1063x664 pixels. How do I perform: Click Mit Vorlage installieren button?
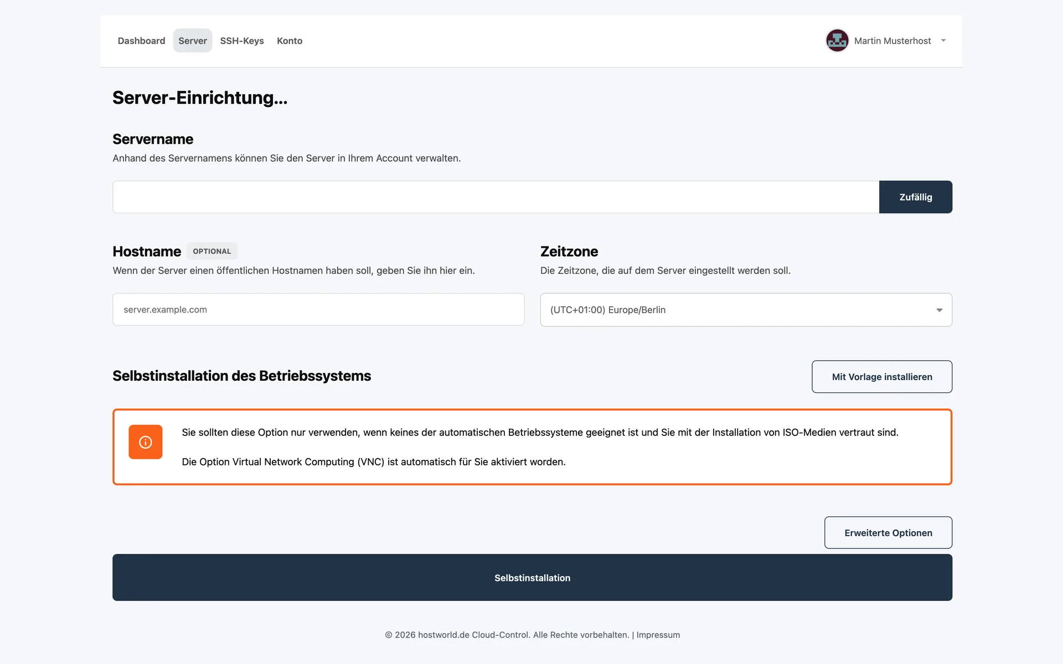[x=882, y=377]
